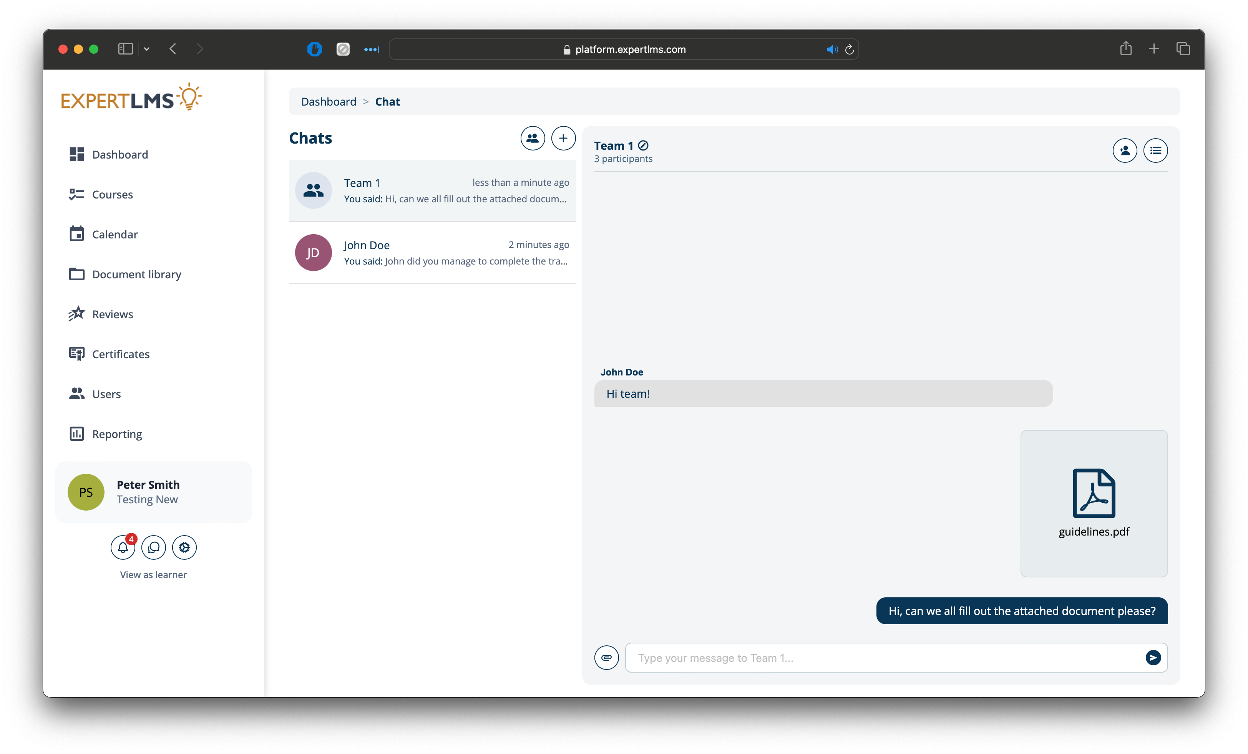The width and height of the screenshot is (1248, 754).
Task: Click the Dashboard breadcrumb link
Action: pyautogui.click(x=329, y=102)
